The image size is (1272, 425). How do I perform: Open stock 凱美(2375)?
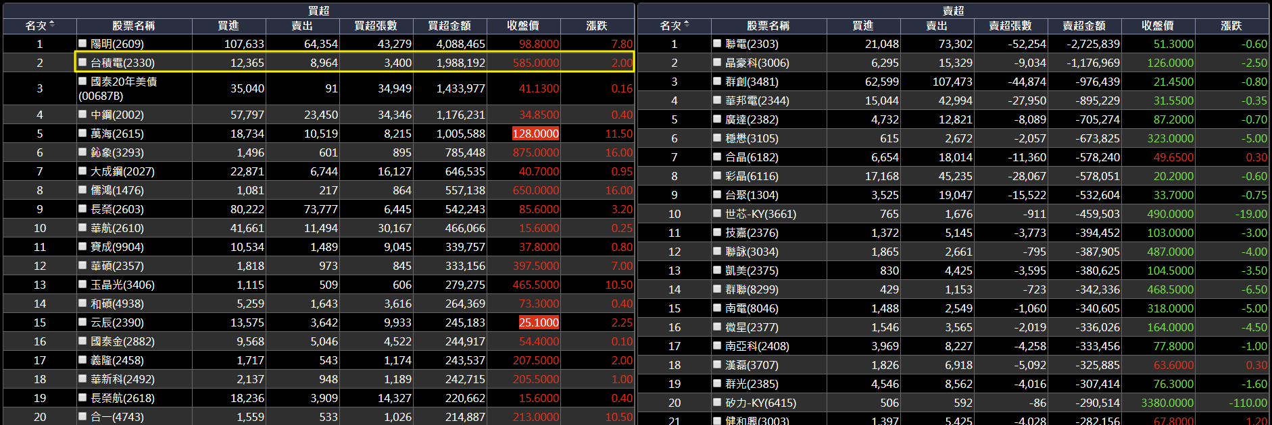[x=752, y=271]
